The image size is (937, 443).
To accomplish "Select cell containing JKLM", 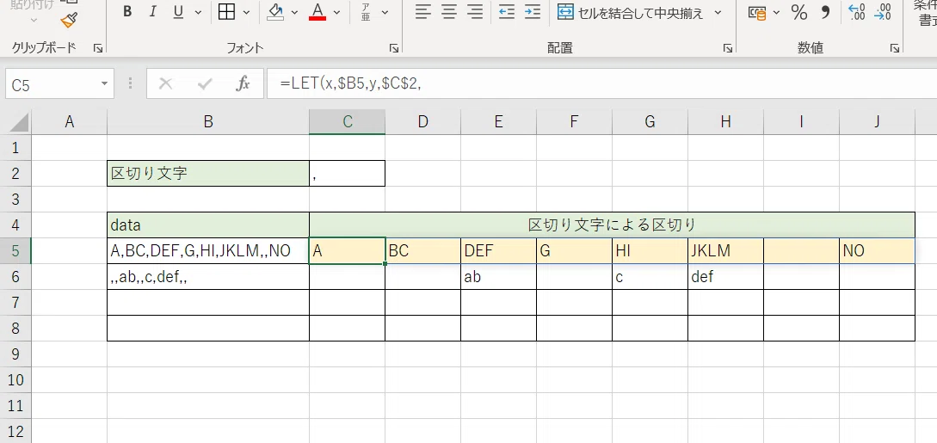I will click(x=725, y=251).
